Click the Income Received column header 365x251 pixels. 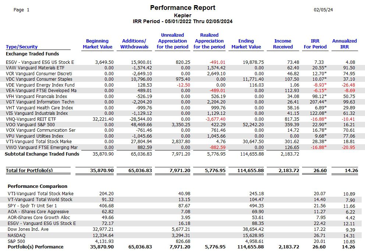click(x=283, y=44)
